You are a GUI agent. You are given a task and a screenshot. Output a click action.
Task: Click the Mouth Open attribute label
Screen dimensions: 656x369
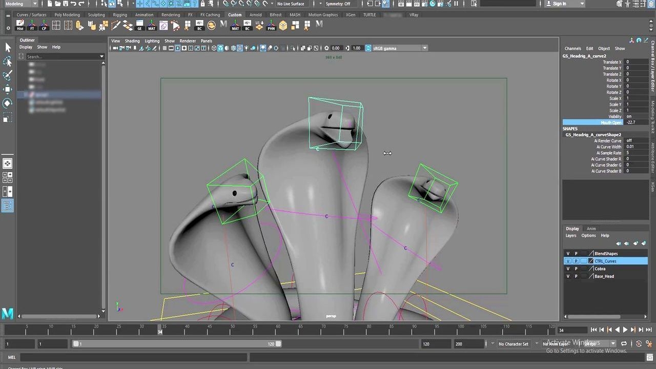tap(611, 122)
